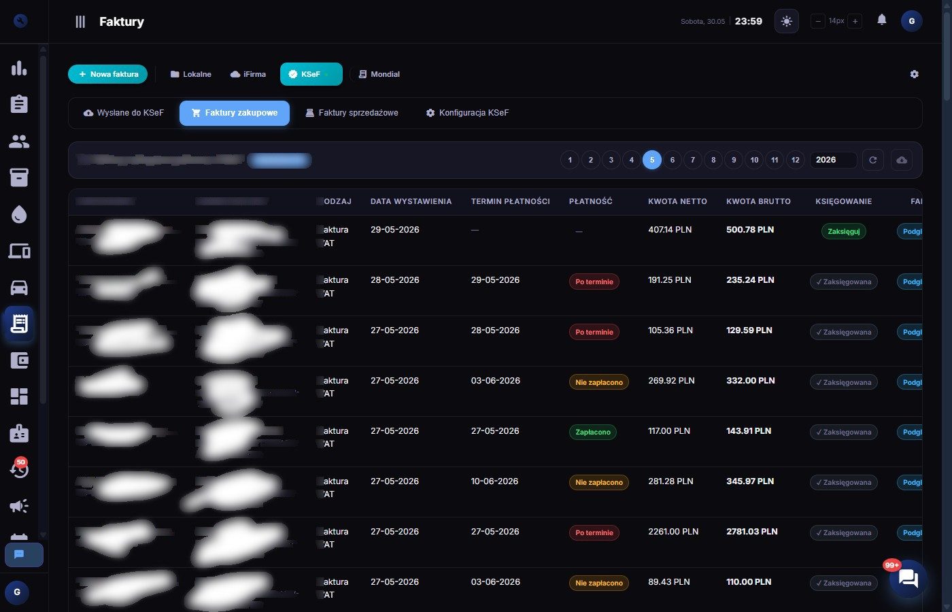Open the megaphone announcements sidebar icon

[x=19, y=506]
